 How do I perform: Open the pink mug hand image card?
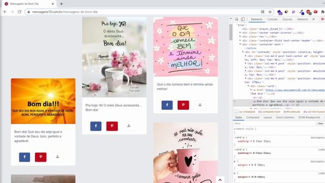click(185, 152)
